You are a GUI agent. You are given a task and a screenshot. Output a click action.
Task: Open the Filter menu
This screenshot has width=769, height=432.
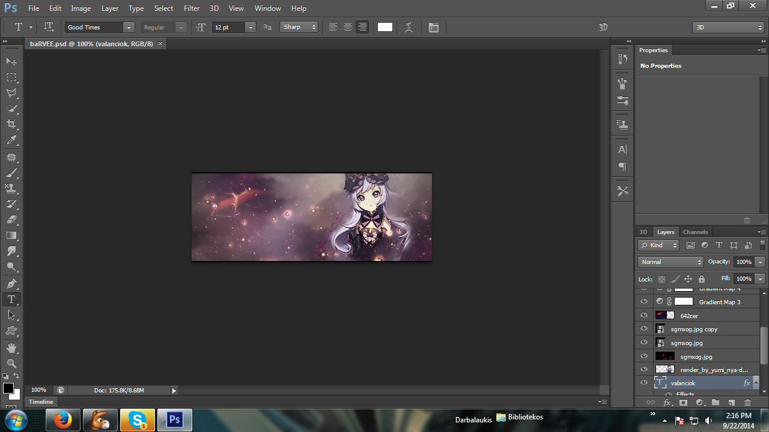(x=192, y=8)
